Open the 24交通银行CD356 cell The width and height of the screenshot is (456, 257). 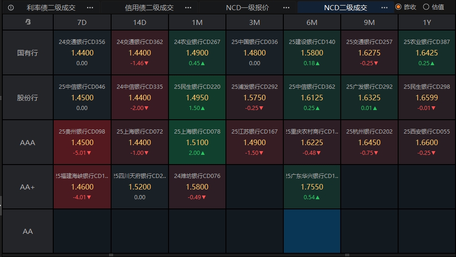(x=82, y=53)
